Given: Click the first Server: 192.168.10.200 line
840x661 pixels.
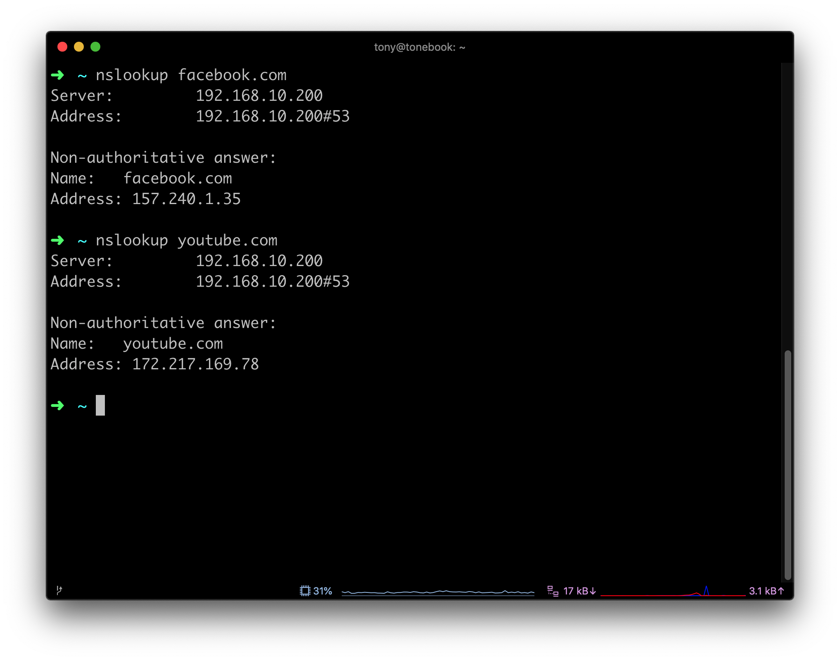Looking at the screenshot, I should (x=187, y=96).
